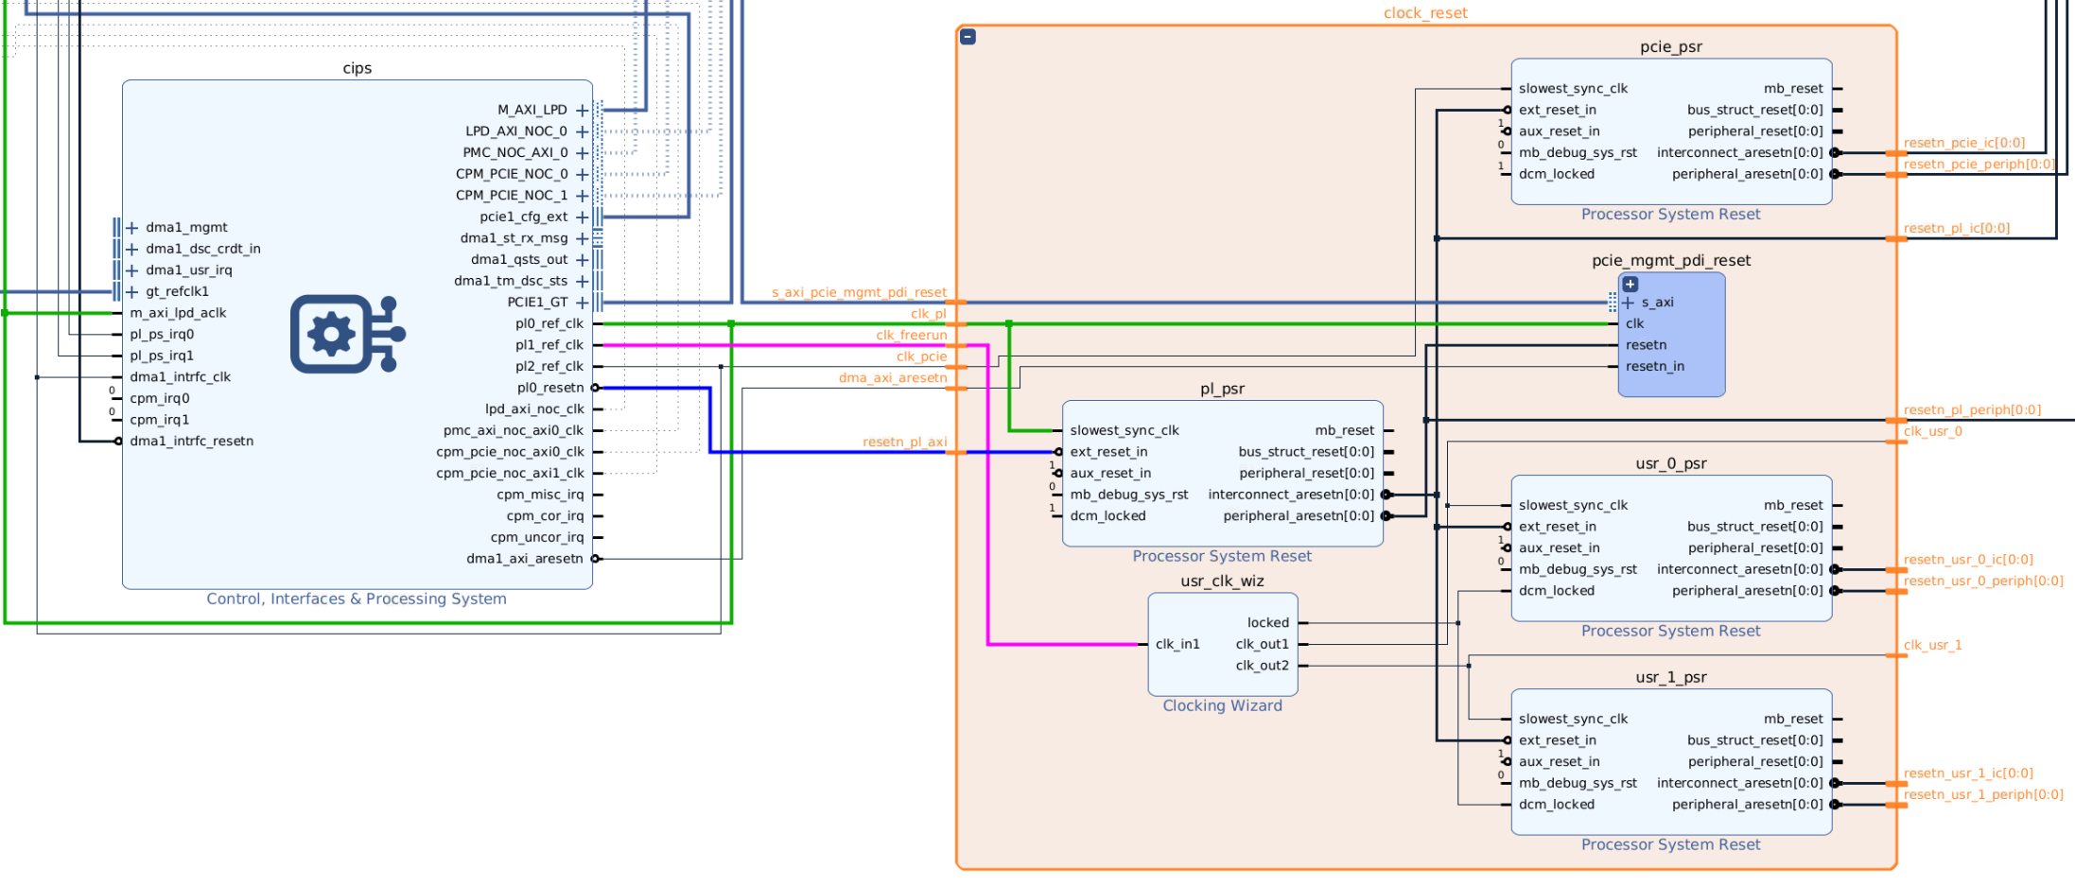This screenshot has height=886, width=2075.
Task: Expand the dma1_mgmt interface pin
Action: pos(132,228)
